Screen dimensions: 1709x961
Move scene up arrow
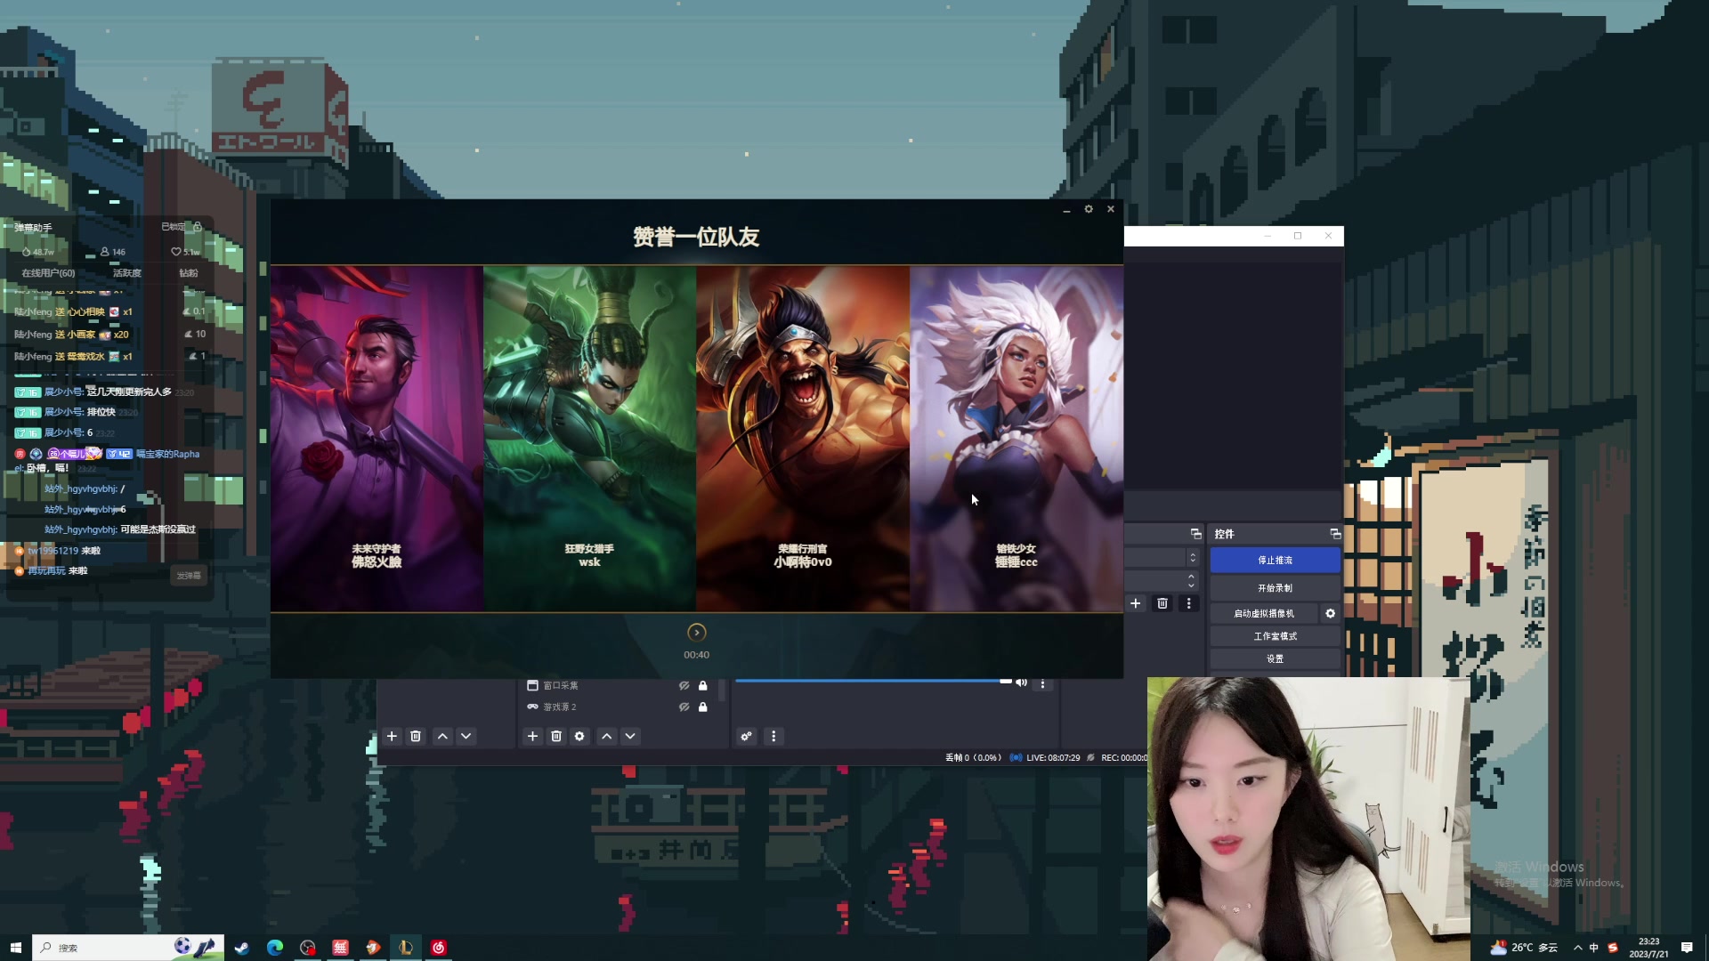(x=442, y=736)
